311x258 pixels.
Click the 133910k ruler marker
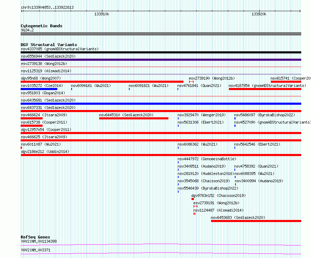coord(102,14)
